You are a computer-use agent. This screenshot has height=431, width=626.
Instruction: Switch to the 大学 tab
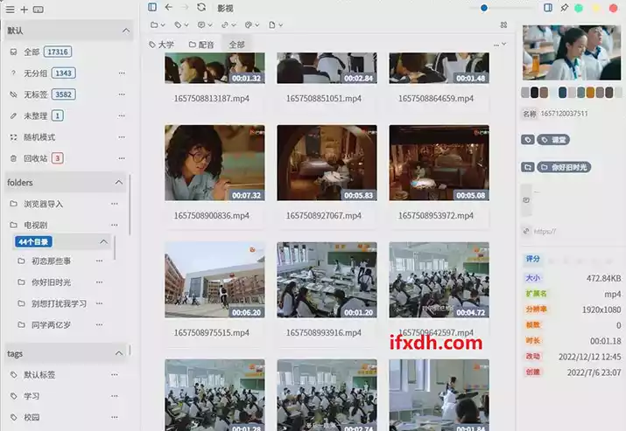(161, 45)
